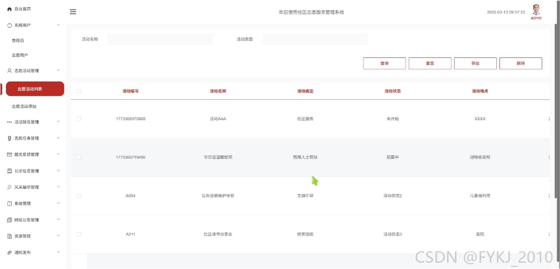This screenshot has width=560, height=269.
Task: Click the admin avatar picture
Action: pos(536,10)
